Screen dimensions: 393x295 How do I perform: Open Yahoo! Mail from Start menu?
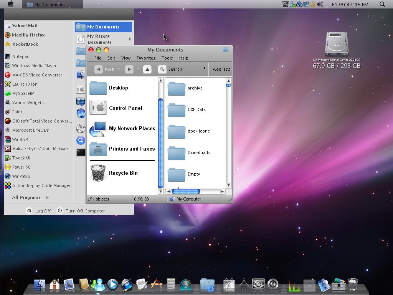pyautogui.click(x=21, y=26)
